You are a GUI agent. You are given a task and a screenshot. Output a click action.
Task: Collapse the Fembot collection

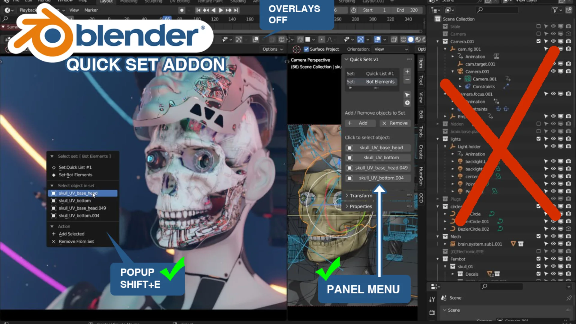coord(437,259)
